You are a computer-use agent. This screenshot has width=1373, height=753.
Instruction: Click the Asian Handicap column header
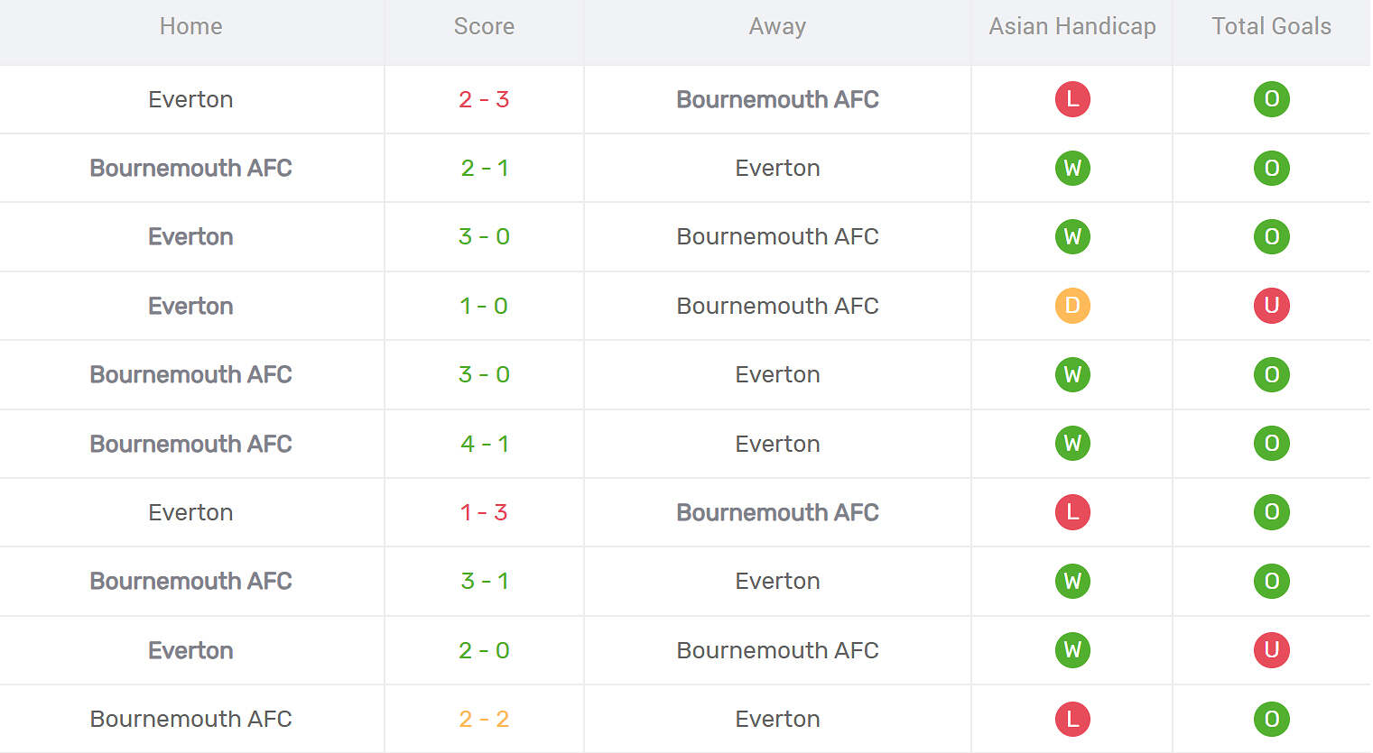(x=1072, y=27)
